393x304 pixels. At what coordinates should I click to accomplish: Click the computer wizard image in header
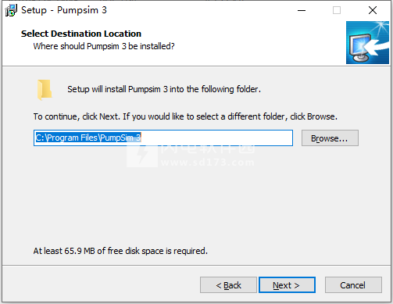tap(367, 42)
